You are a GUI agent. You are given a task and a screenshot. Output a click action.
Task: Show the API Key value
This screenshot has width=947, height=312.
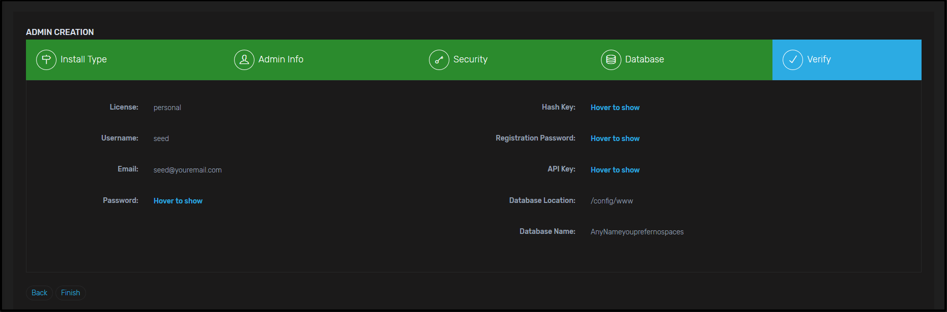click(x=615, y=170)
